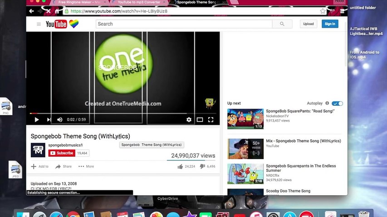Open the YouTube guide menu icon
Image resolution: width=387 pixels, height=217 pixels.
[39, 24]
